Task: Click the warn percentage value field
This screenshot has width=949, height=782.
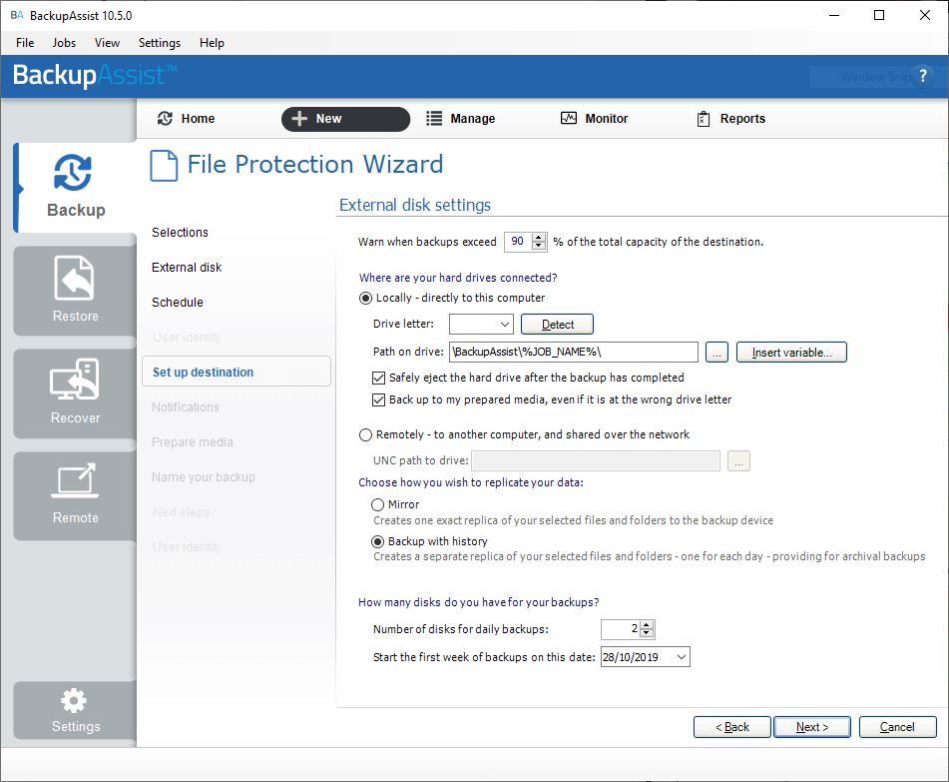Action: 518,242
